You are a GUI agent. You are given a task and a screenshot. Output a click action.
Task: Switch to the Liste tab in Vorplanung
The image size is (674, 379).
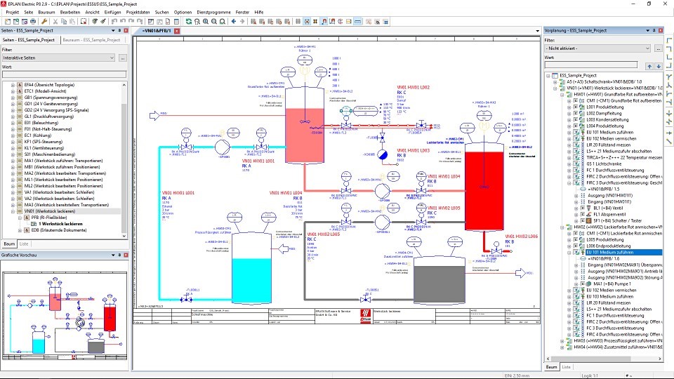567,366
